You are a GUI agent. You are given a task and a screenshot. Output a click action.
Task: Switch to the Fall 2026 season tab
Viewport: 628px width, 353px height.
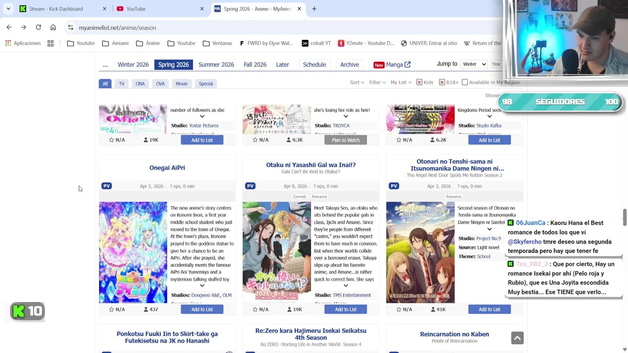255,65
